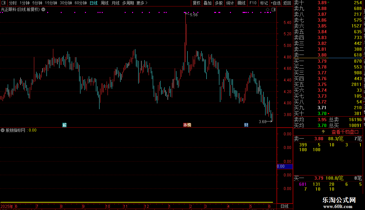Open the 多股 multi-stock view
Screen dimensions: 365x210
(x=219, y=3)
